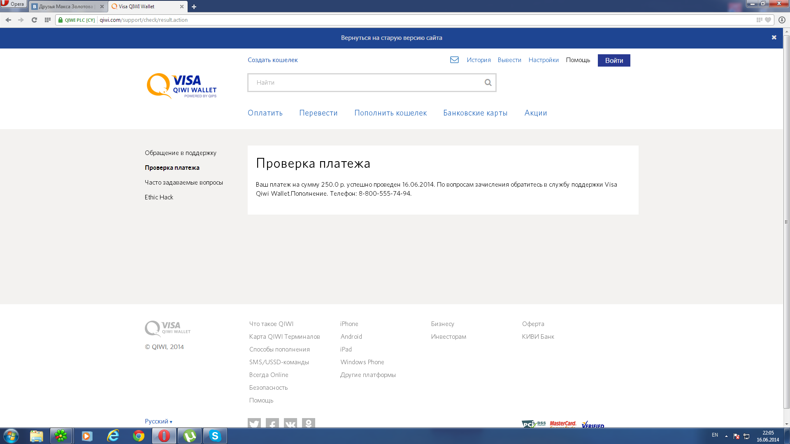This screenshot has height=444, width=790.
Task: Open Пополнить кошелек menu item
Action: pos(390,113)
